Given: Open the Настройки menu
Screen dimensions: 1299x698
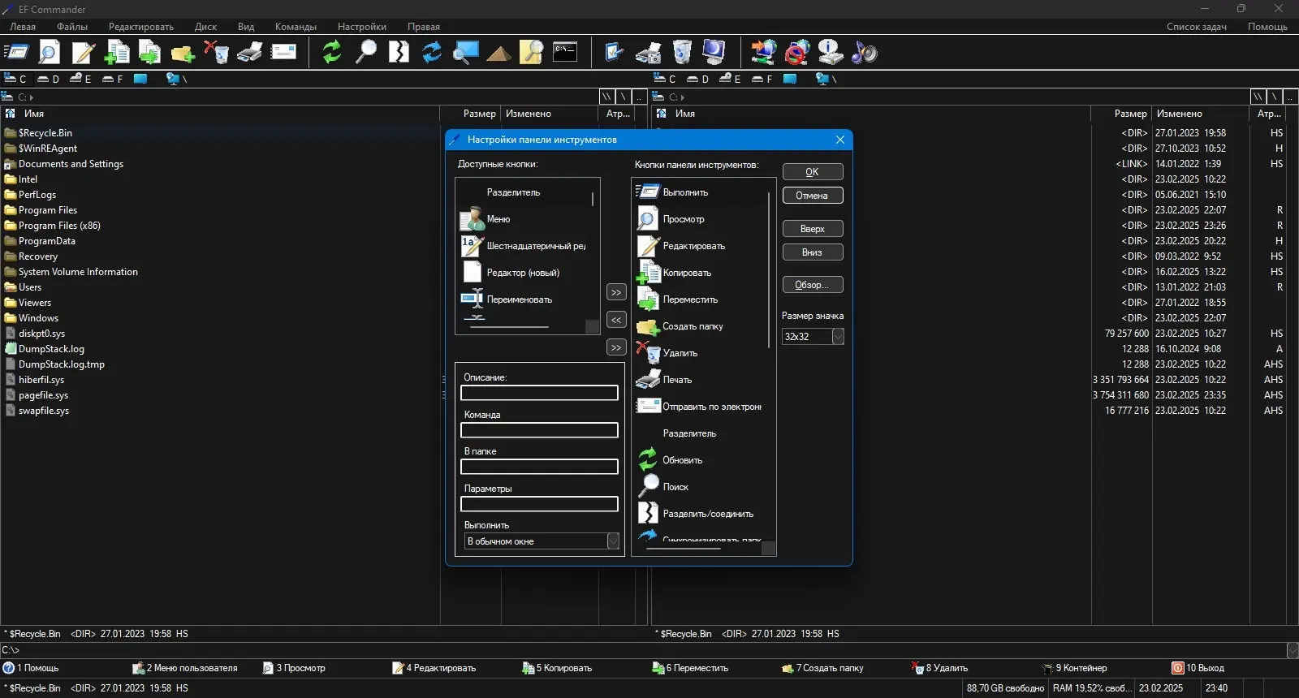Looking at the screenshot, I should [x=361, y=27].
